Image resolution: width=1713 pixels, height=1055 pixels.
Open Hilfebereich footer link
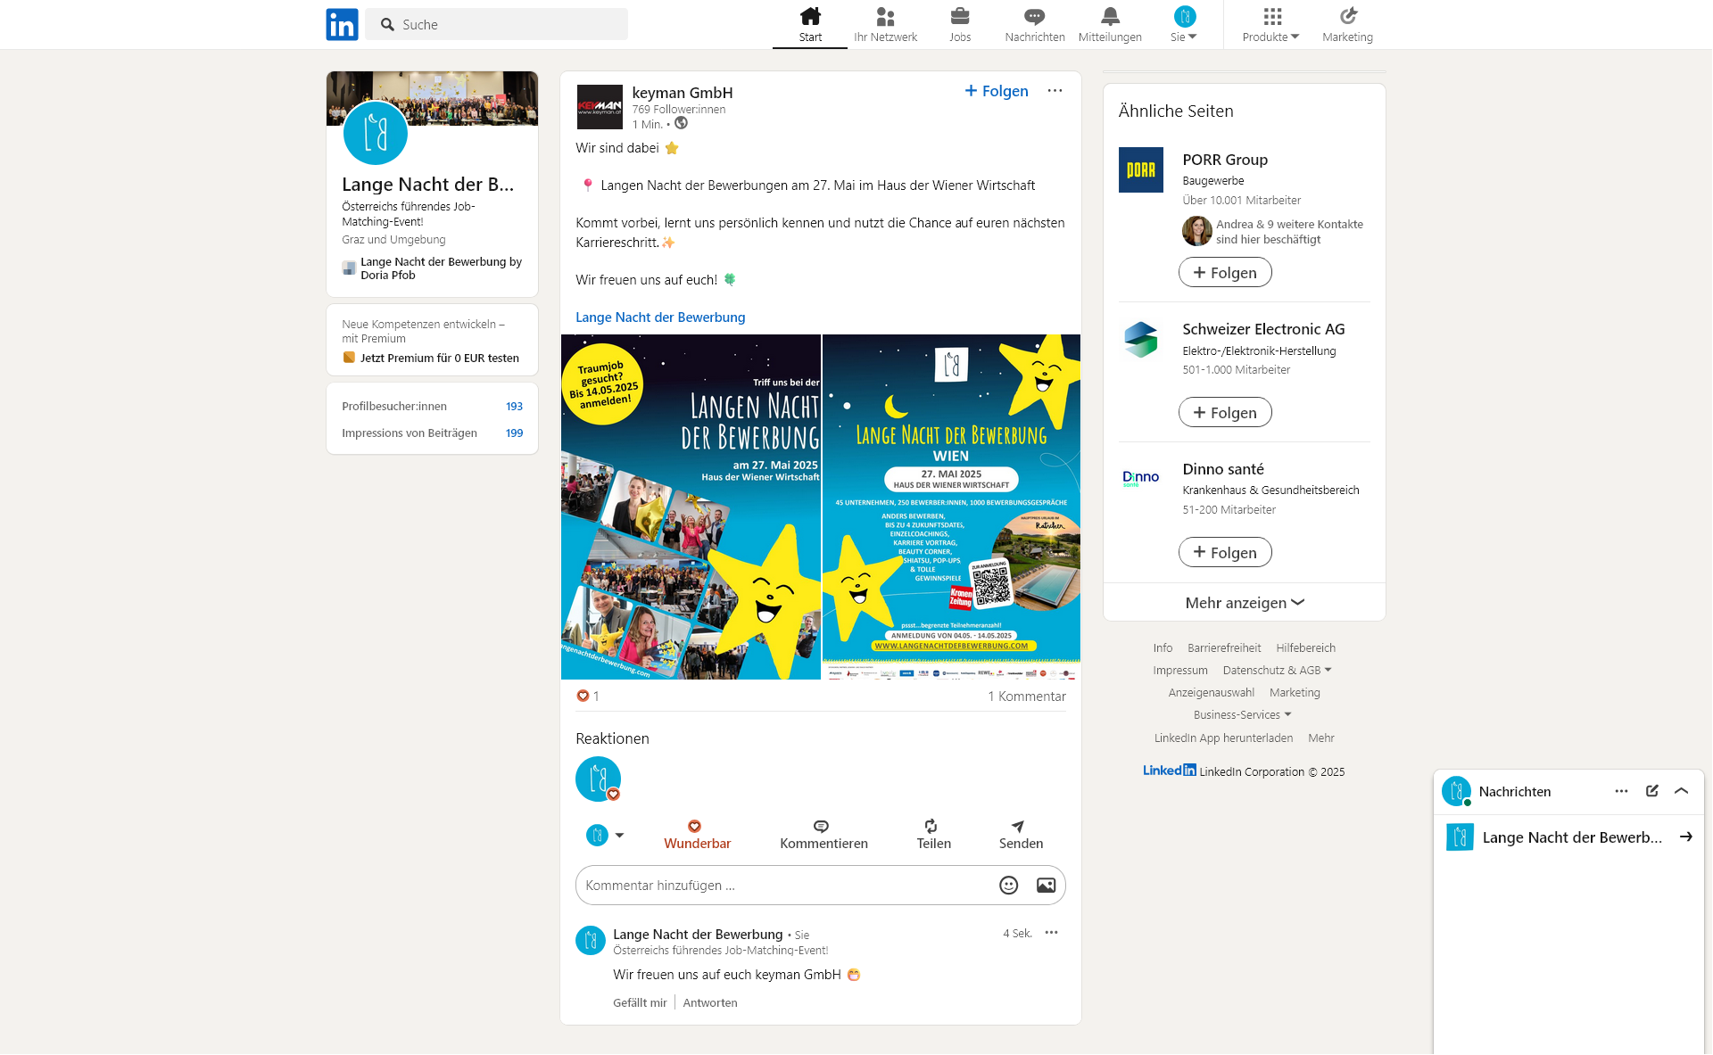click(x=1305, y=647)
